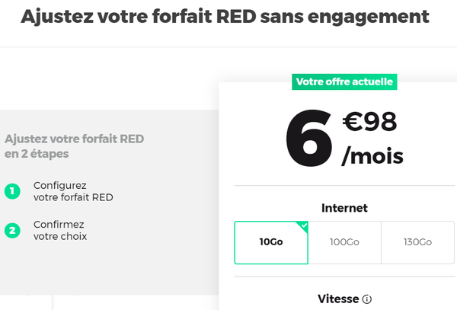Click the €98 price cents
The image size is (457, 310).
369,121
